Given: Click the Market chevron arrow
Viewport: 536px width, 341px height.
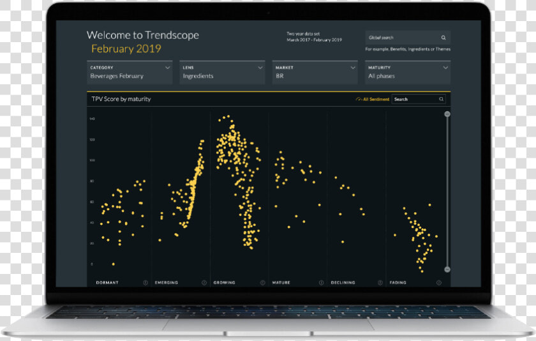Looking at the screenshot, I should point(353,68).
